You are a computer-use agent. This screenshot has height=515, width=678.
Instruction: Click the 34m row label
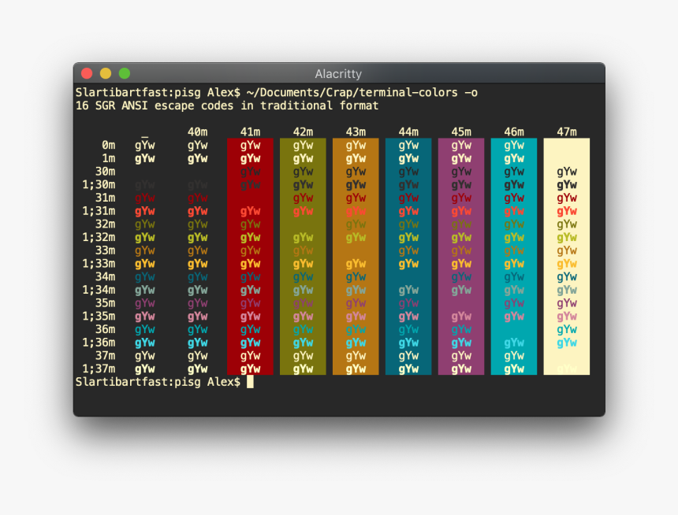106,277
